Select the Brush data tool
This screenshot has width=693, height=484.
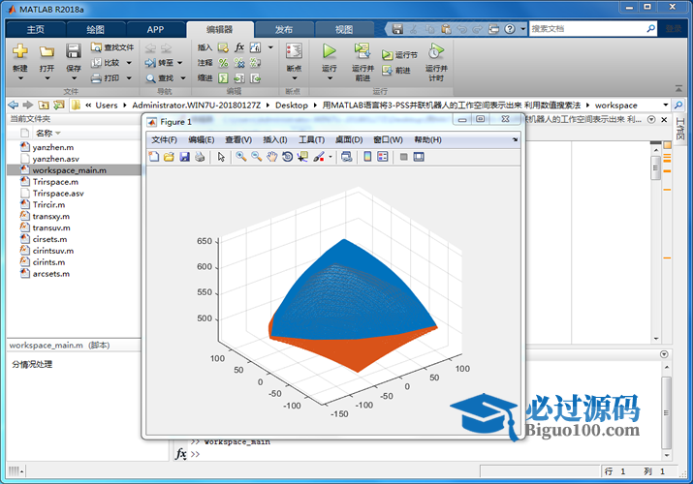319,157
